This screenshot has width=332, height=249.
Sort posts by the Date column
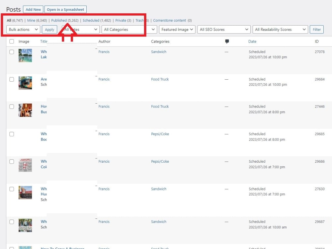[252, 41]
